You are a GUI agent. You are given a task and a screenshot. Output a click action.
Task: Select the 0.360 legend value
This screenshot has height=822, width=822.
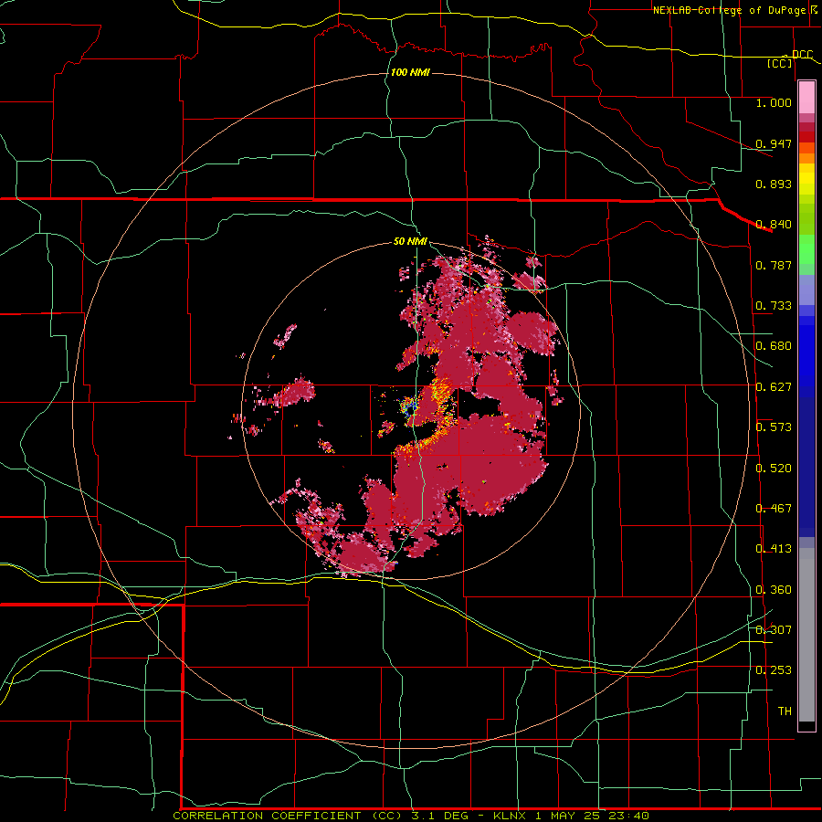tap(774, 590)
